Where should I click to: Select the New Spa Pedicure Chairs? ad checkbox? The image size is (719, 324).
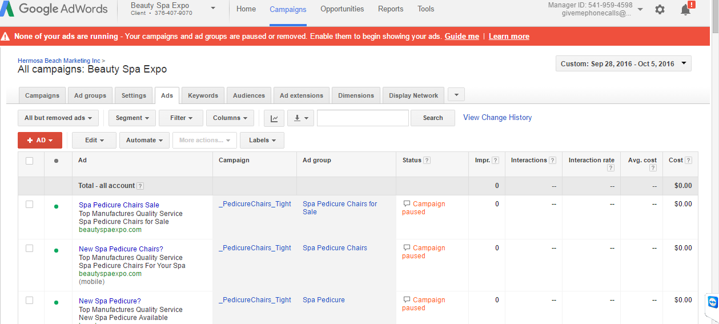coord(30,248)
